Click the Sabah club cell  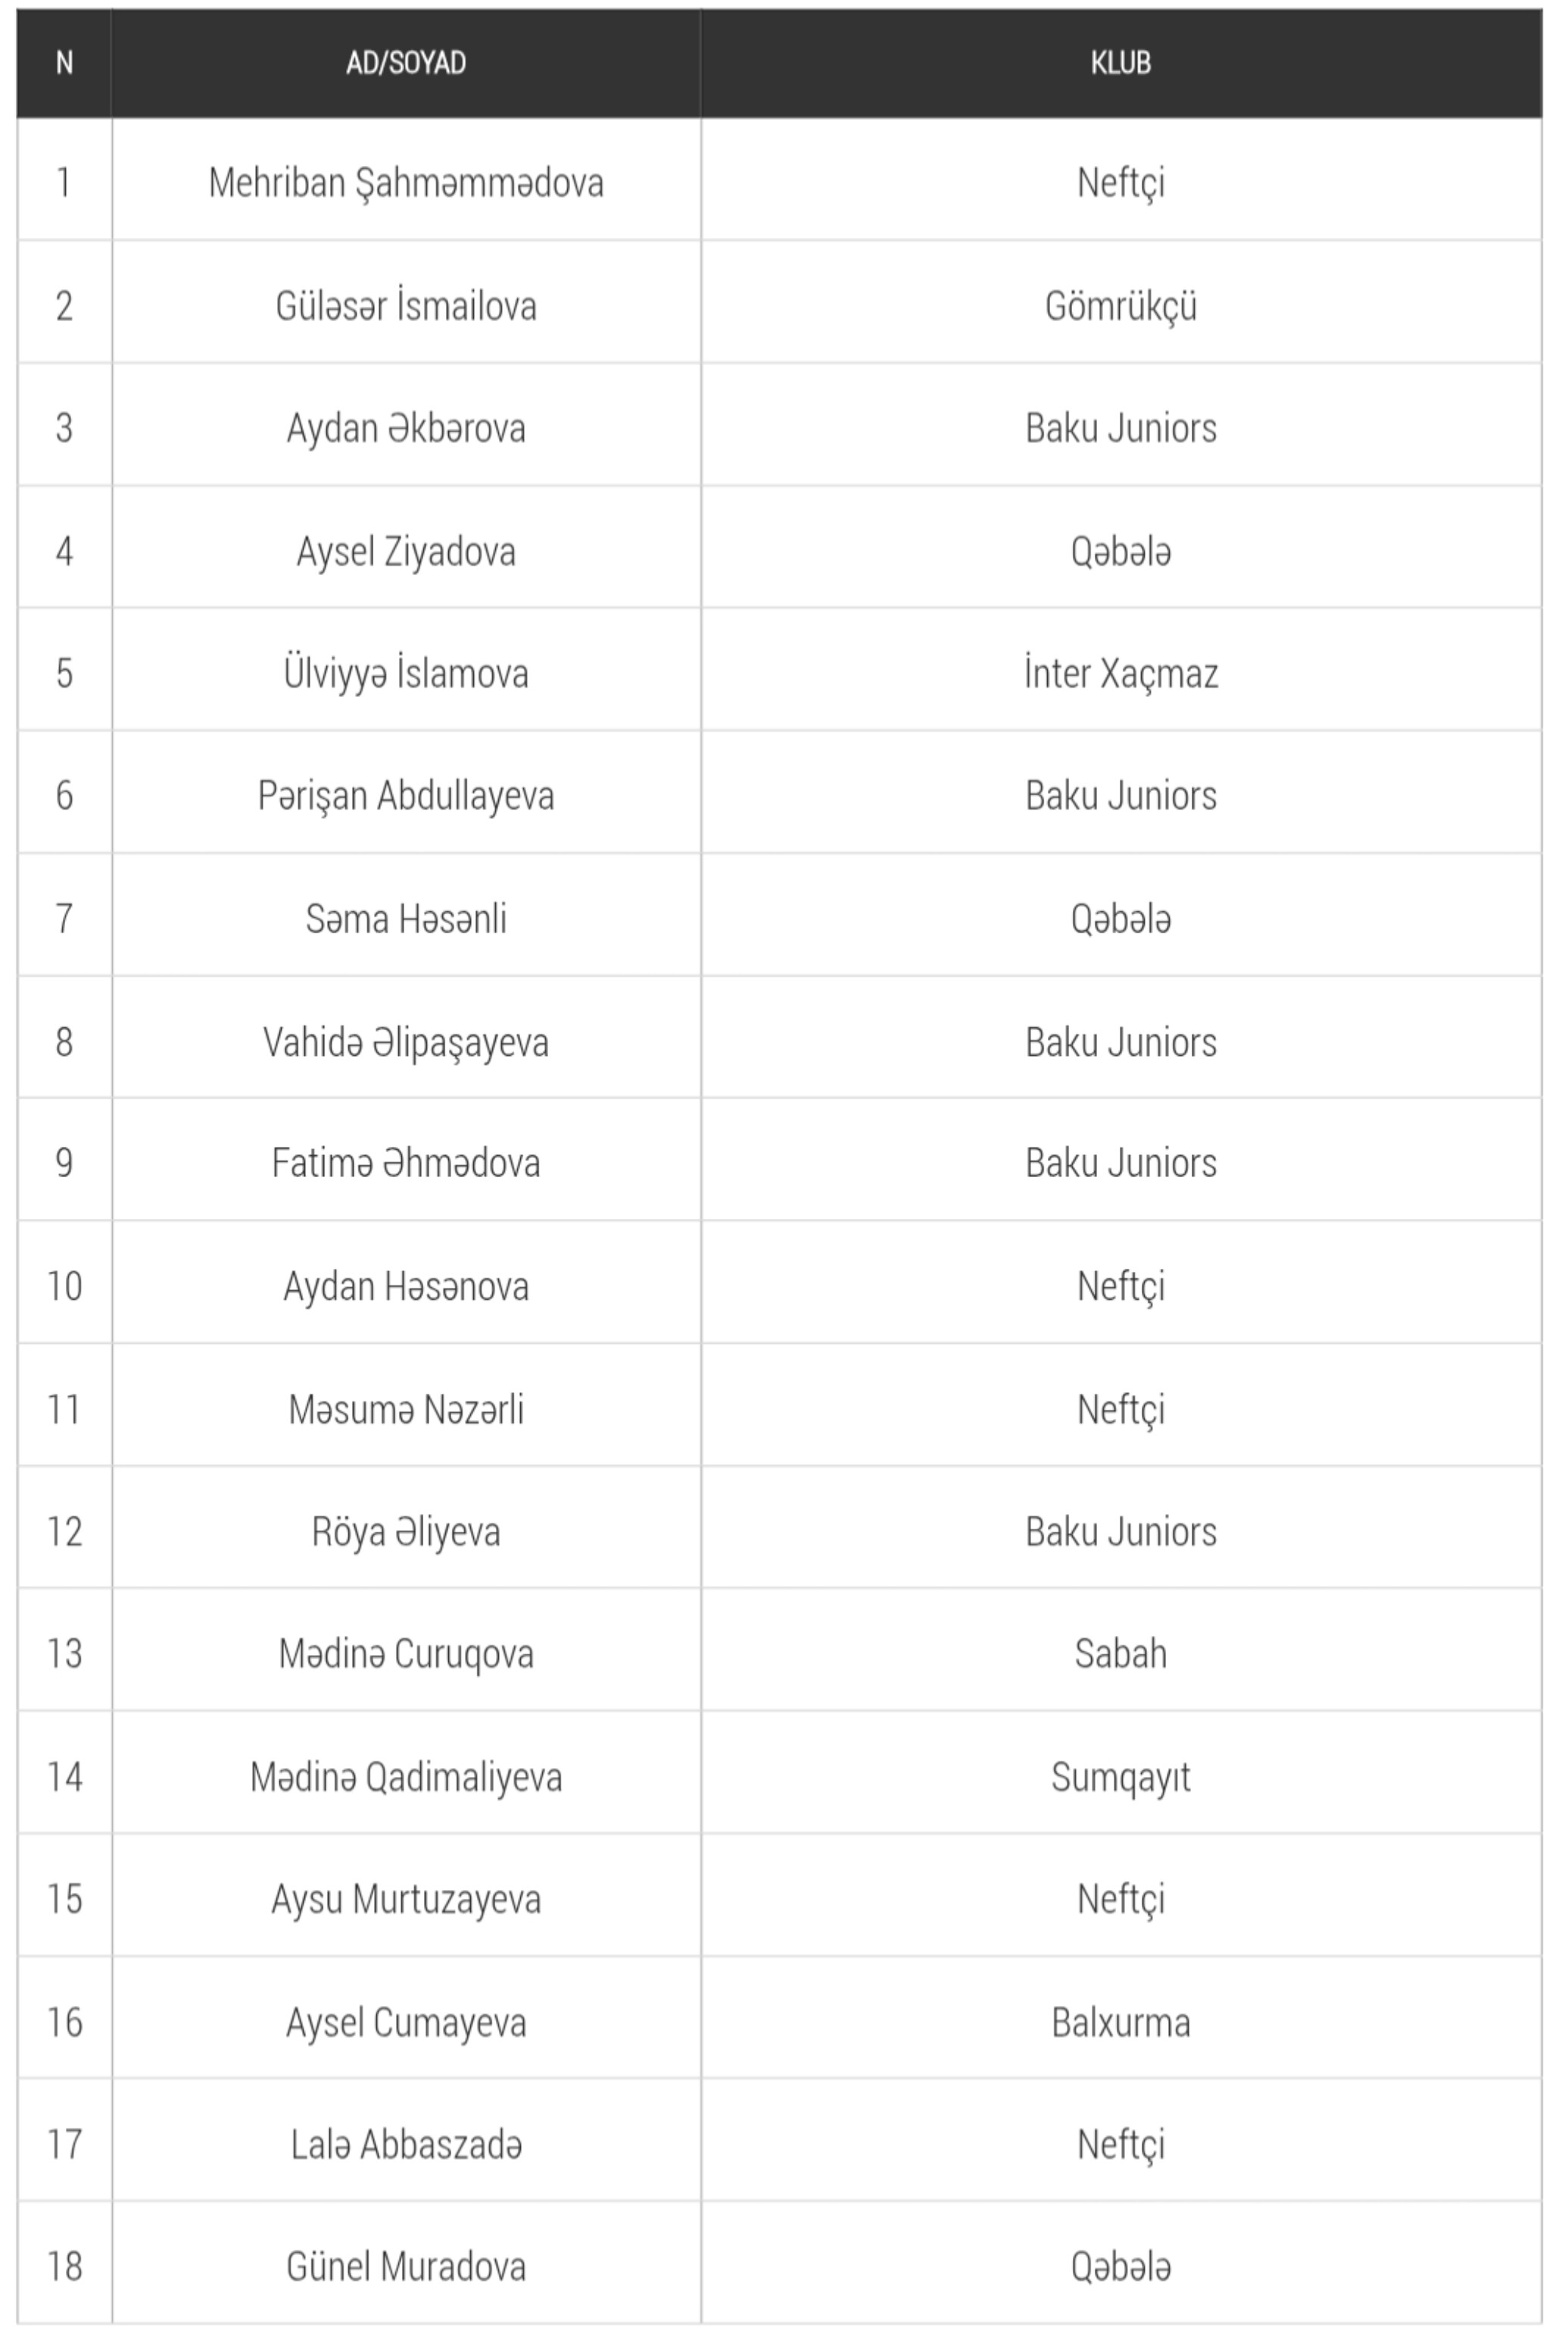pos(1120,1654)
